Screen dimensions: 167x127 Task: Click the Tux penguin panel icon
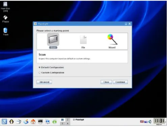coord(11,122)
